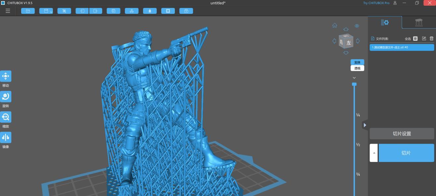Open the supports pillar tab
Image resolution: width=436 pixels, height=196 pixels.
tap(419, 23)
